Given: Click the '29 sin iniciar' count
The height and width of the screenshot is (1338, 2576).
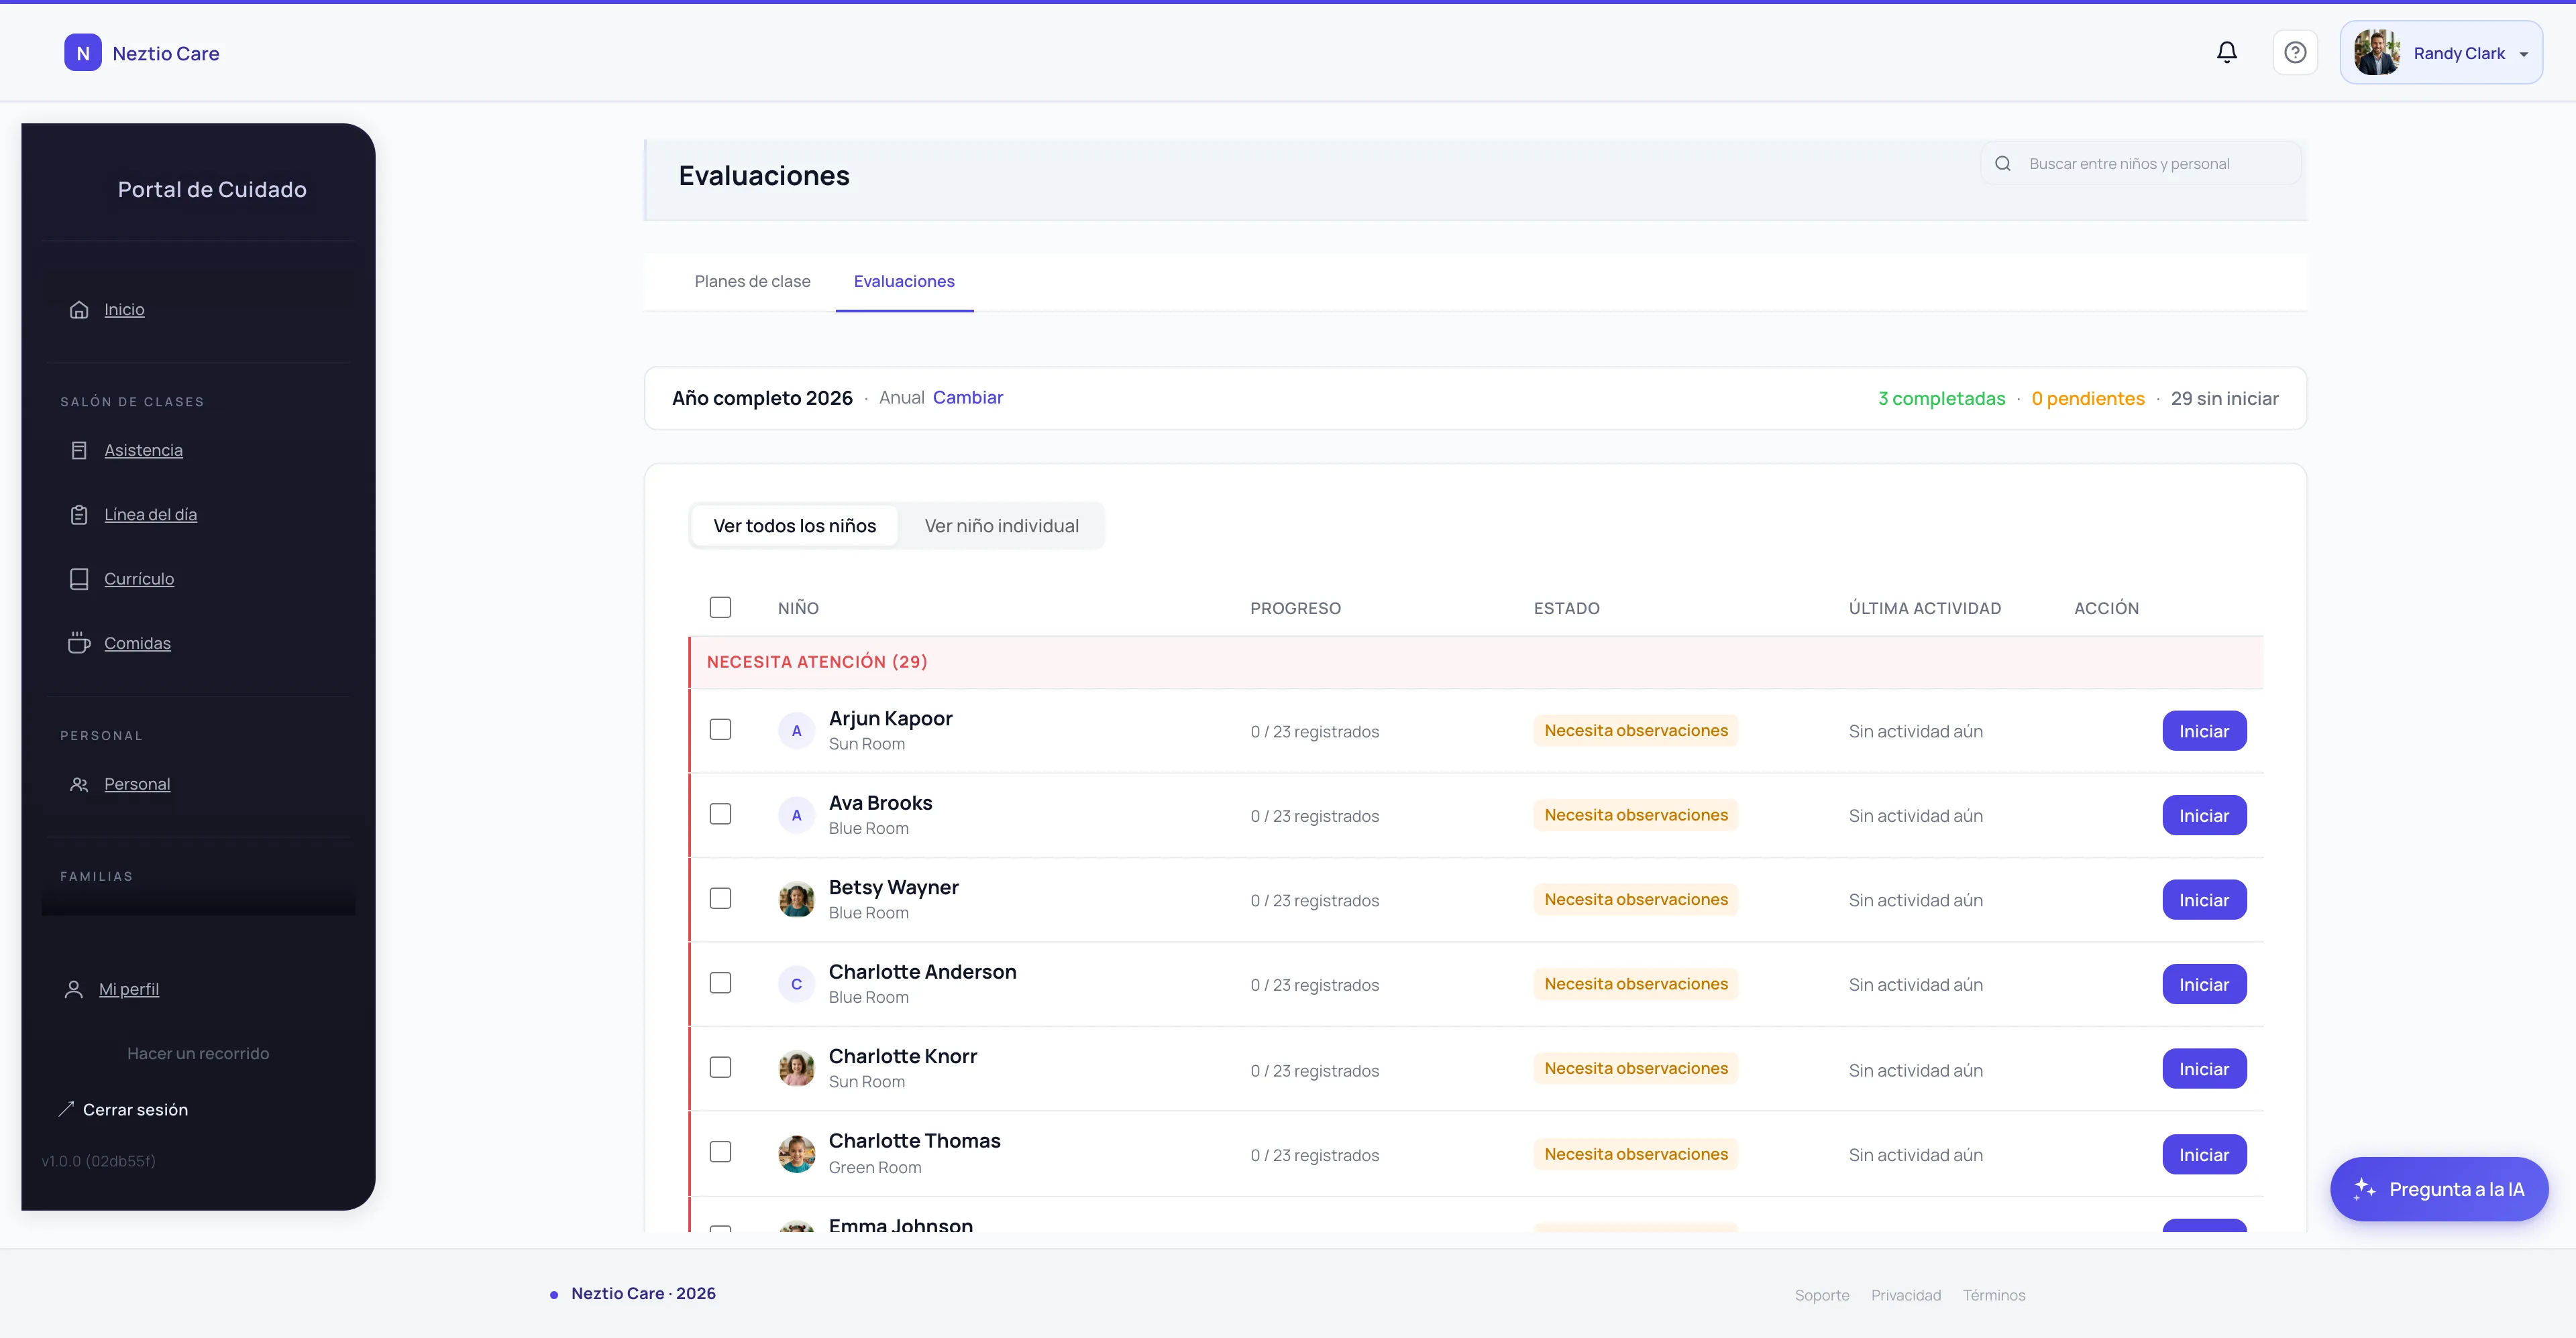Looking at the screenshot, I should 2224,399.
